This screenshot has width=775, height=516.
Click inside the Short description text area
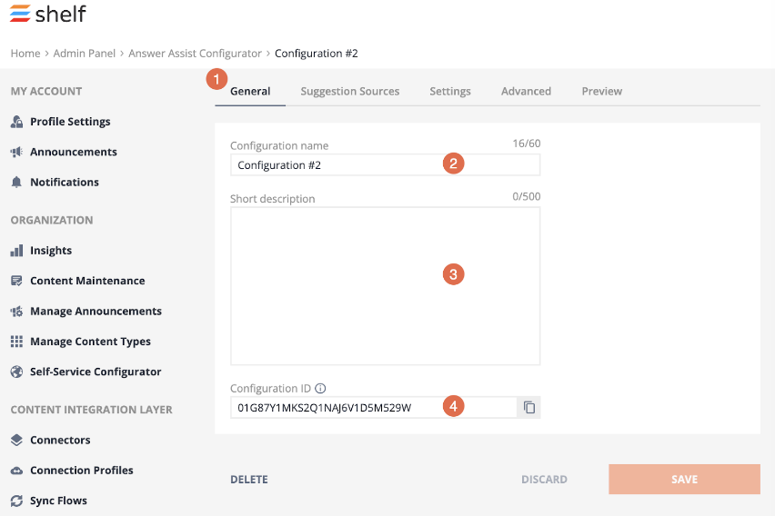(x=385, y=286)
